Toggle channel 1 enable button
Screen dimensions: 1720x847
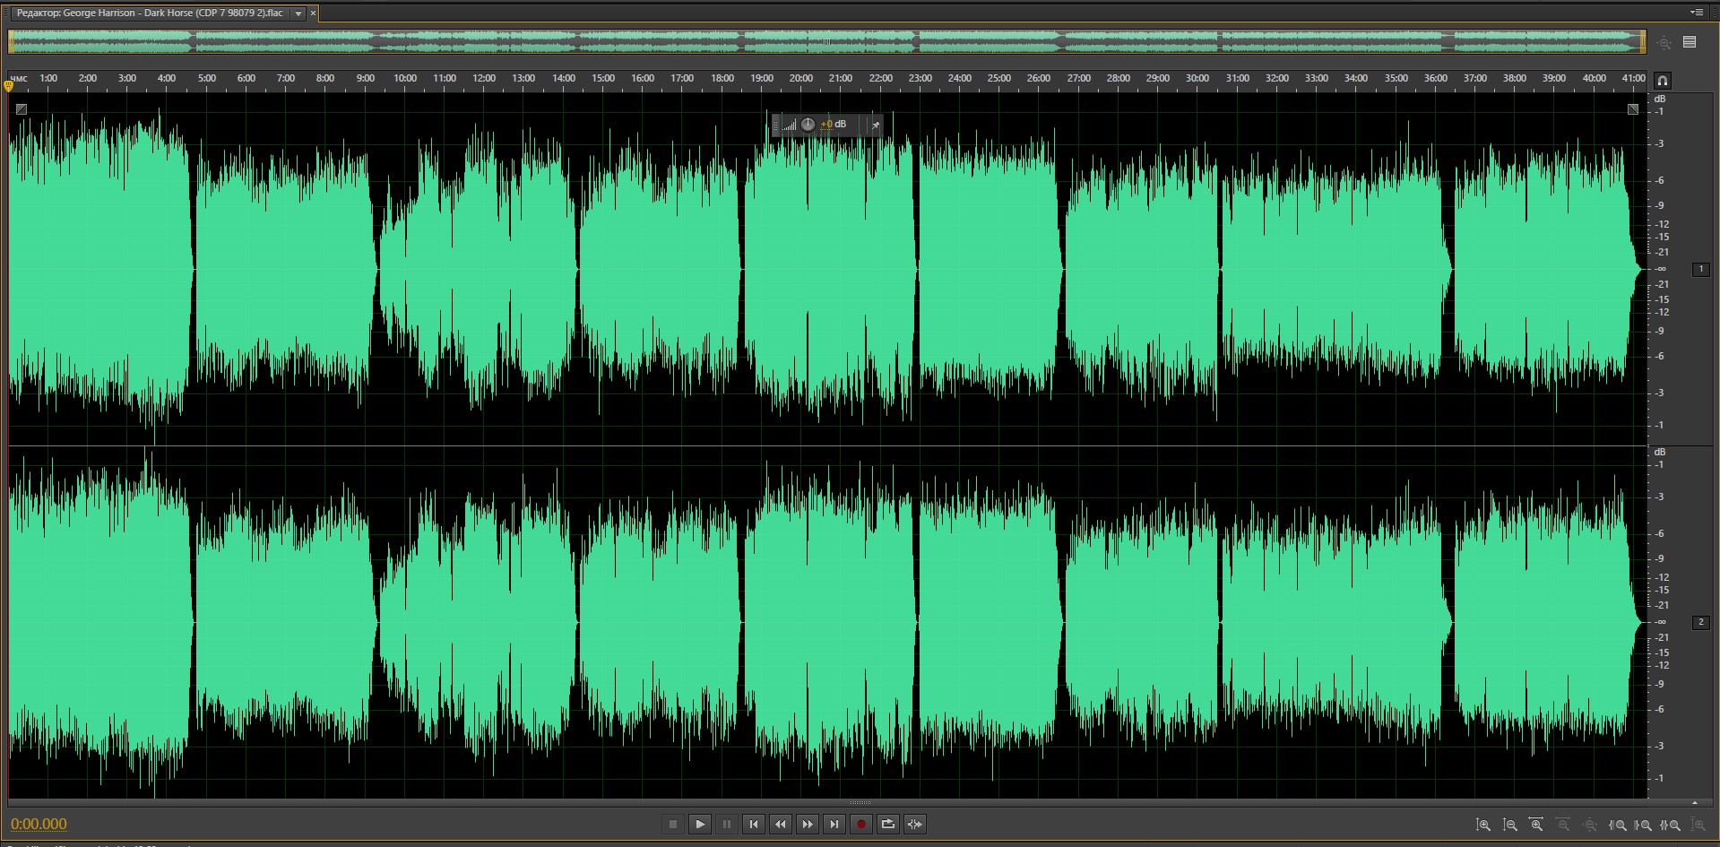[x=1700, y=269]
